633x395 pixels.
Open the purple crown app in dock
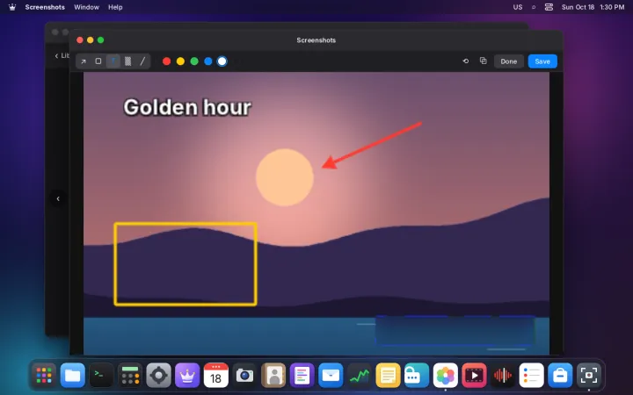(x=187, y=376)
